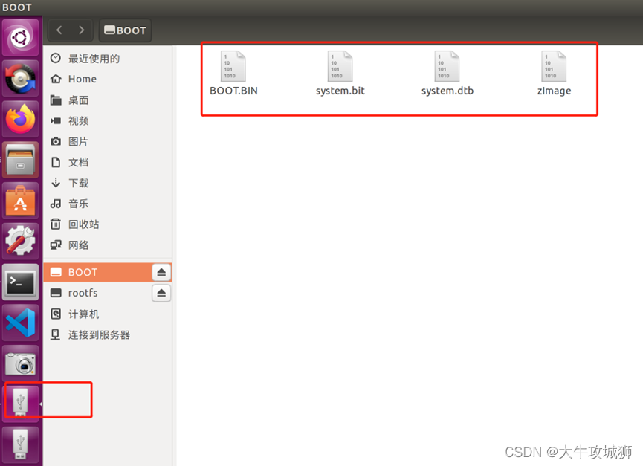The image size is (643, 466).
Task: Click the system.bit file name label
Action: coord(340,91)
